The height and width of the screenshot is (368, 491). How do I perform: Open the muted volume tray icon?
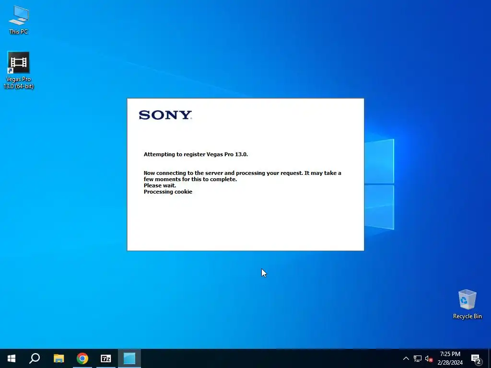pyautogui.click(x=429, y=358)
